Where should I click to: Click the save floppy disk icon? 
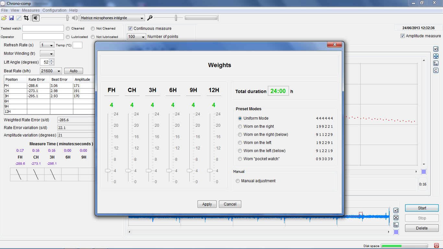pos(11,18)
